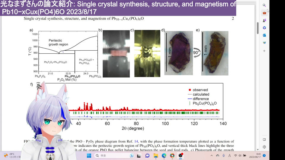The width and height of the screenshot is (285, 160).
Task: Click the 90° rotation label
Action: 196,53
